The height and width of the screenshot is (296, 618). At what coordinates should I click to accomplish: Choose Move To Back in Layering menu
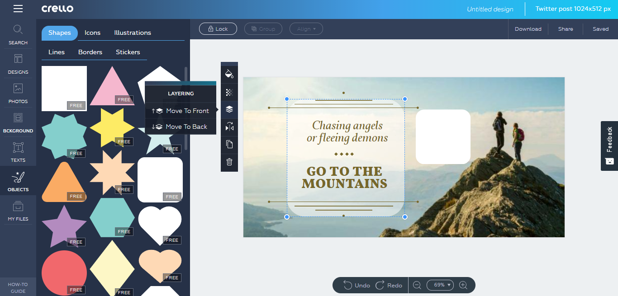[181, 127]
